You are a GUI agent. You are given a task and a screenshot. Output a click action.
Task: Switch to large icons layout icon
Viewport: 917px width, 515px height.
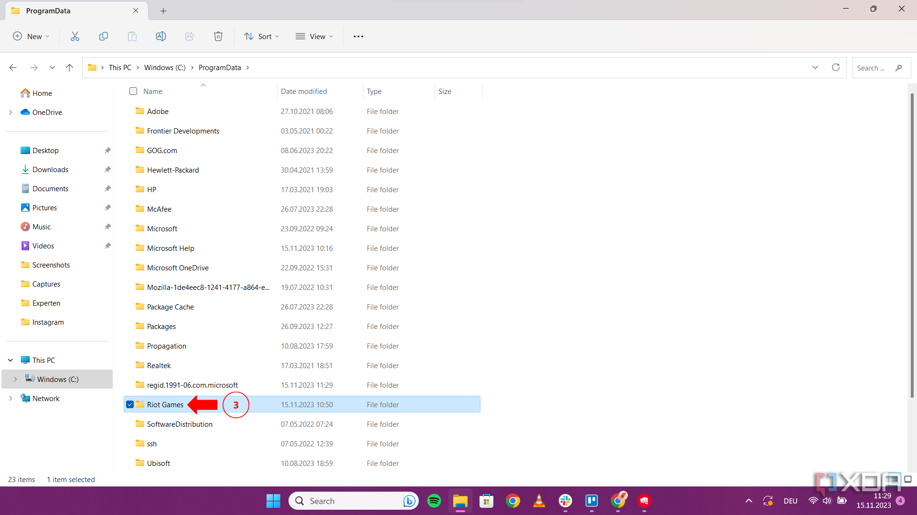tap(908, 479)
